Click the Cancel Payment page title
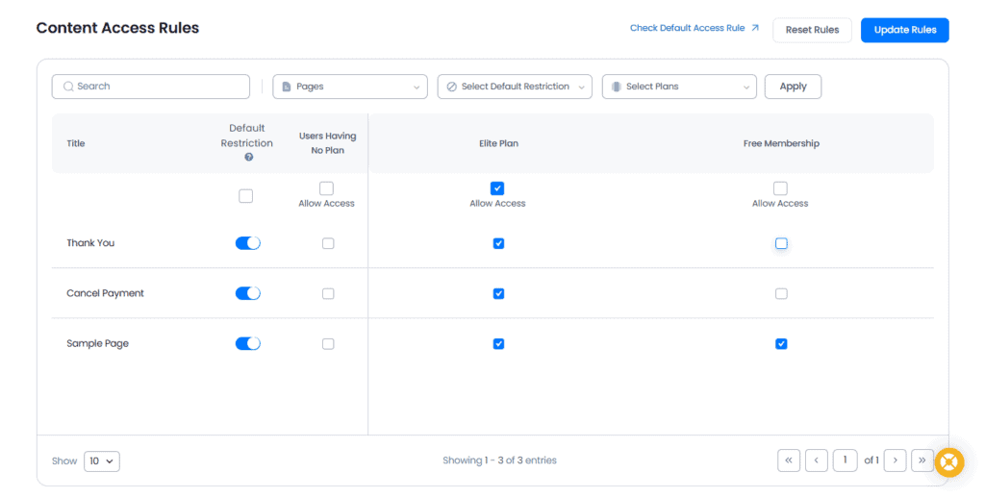This screenshot has width=985, height=498. [x=105, y=293]
